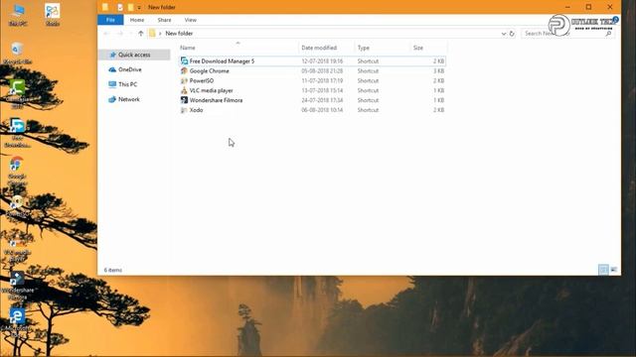Open the Free Download Manager 5 shortcut icon in the file list
636x357 pixels.
(x=184, y=61)
